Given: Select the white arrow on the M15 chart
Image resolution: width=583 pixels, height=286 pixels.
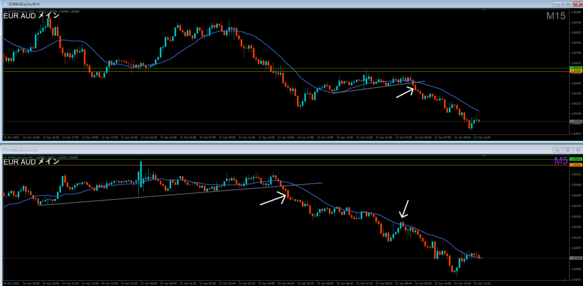Looking at the screenshot, I should point(405,92).
